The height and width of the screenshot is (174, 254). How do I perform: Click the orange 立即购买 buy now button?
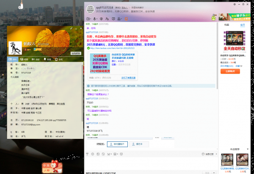pyautogui.click(x=230, y=71)
